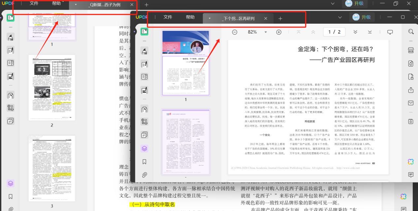Click the 升级 upgrade button in front window
The width and height of the screenshot is (418, 211).
tap(362, 17)
